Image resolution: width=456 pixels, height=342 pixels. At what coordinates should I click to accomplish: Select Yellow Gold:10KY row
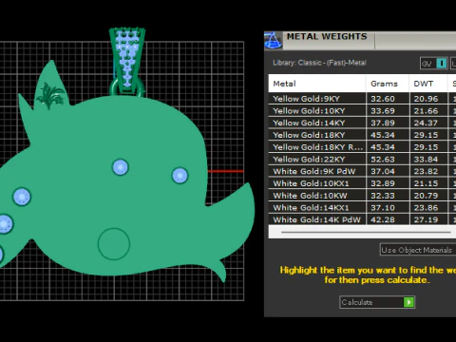click(x=362, y=111)
